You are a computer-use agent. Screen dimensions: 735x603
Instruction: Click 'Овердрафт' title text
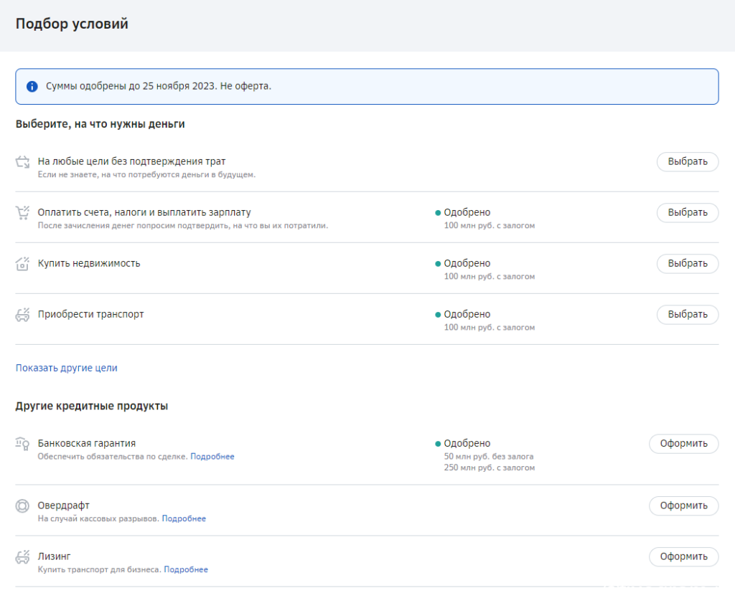pyautogui.click(x=64, y=505)
